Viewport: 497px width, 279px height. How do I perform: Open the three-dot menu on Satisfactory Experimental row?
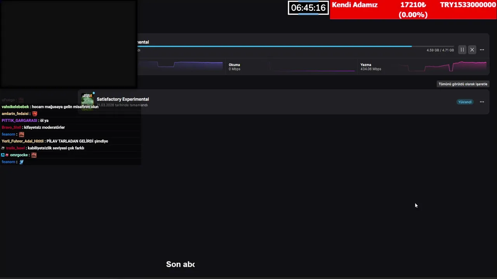point(482,102)
